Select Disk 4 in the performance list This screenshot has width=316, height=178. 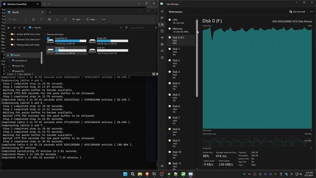[181, 86]
